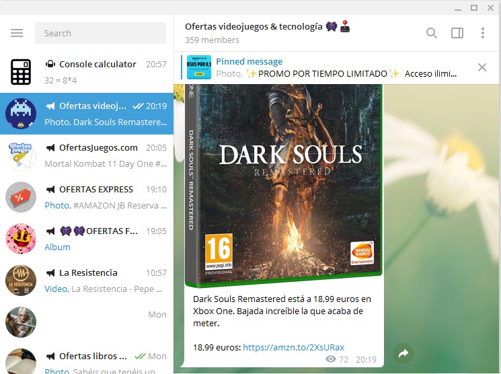
Task: Open the OFERTAS EXPRESS channel
Action: point(87,197)
